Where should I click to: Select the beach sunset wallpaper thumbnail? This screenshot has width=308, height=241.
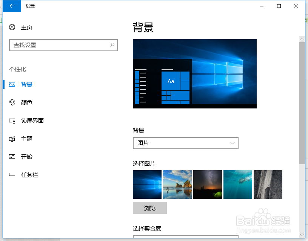(x=177, y=185)
